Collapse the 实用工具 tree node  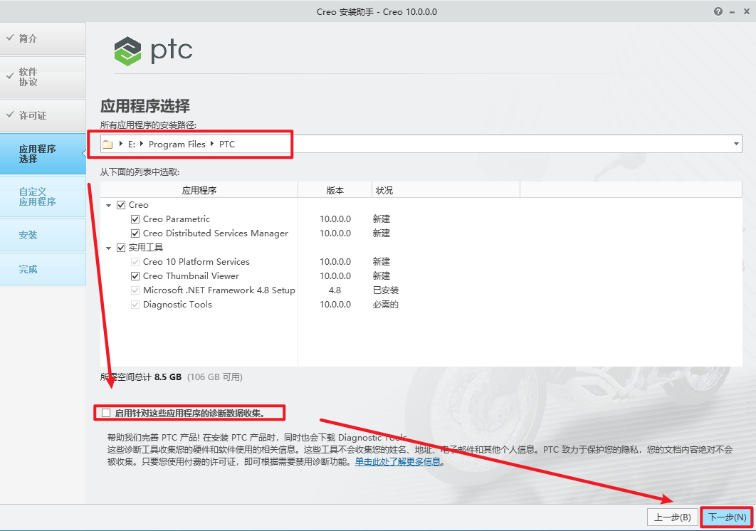click(109, 248)
